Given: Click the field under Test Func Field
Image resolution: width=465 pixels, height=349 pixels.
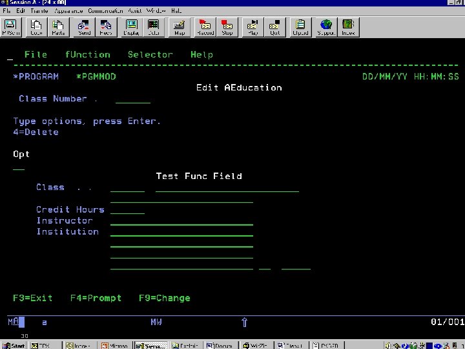Looking at the screenshot, I should (227, 187).
